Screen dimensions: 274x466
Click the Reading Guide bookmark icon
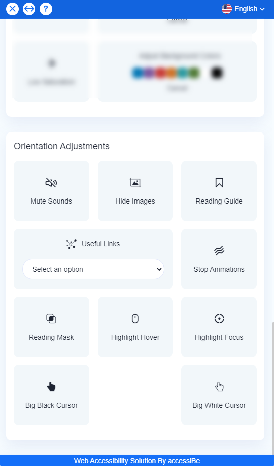coord(219,183)
